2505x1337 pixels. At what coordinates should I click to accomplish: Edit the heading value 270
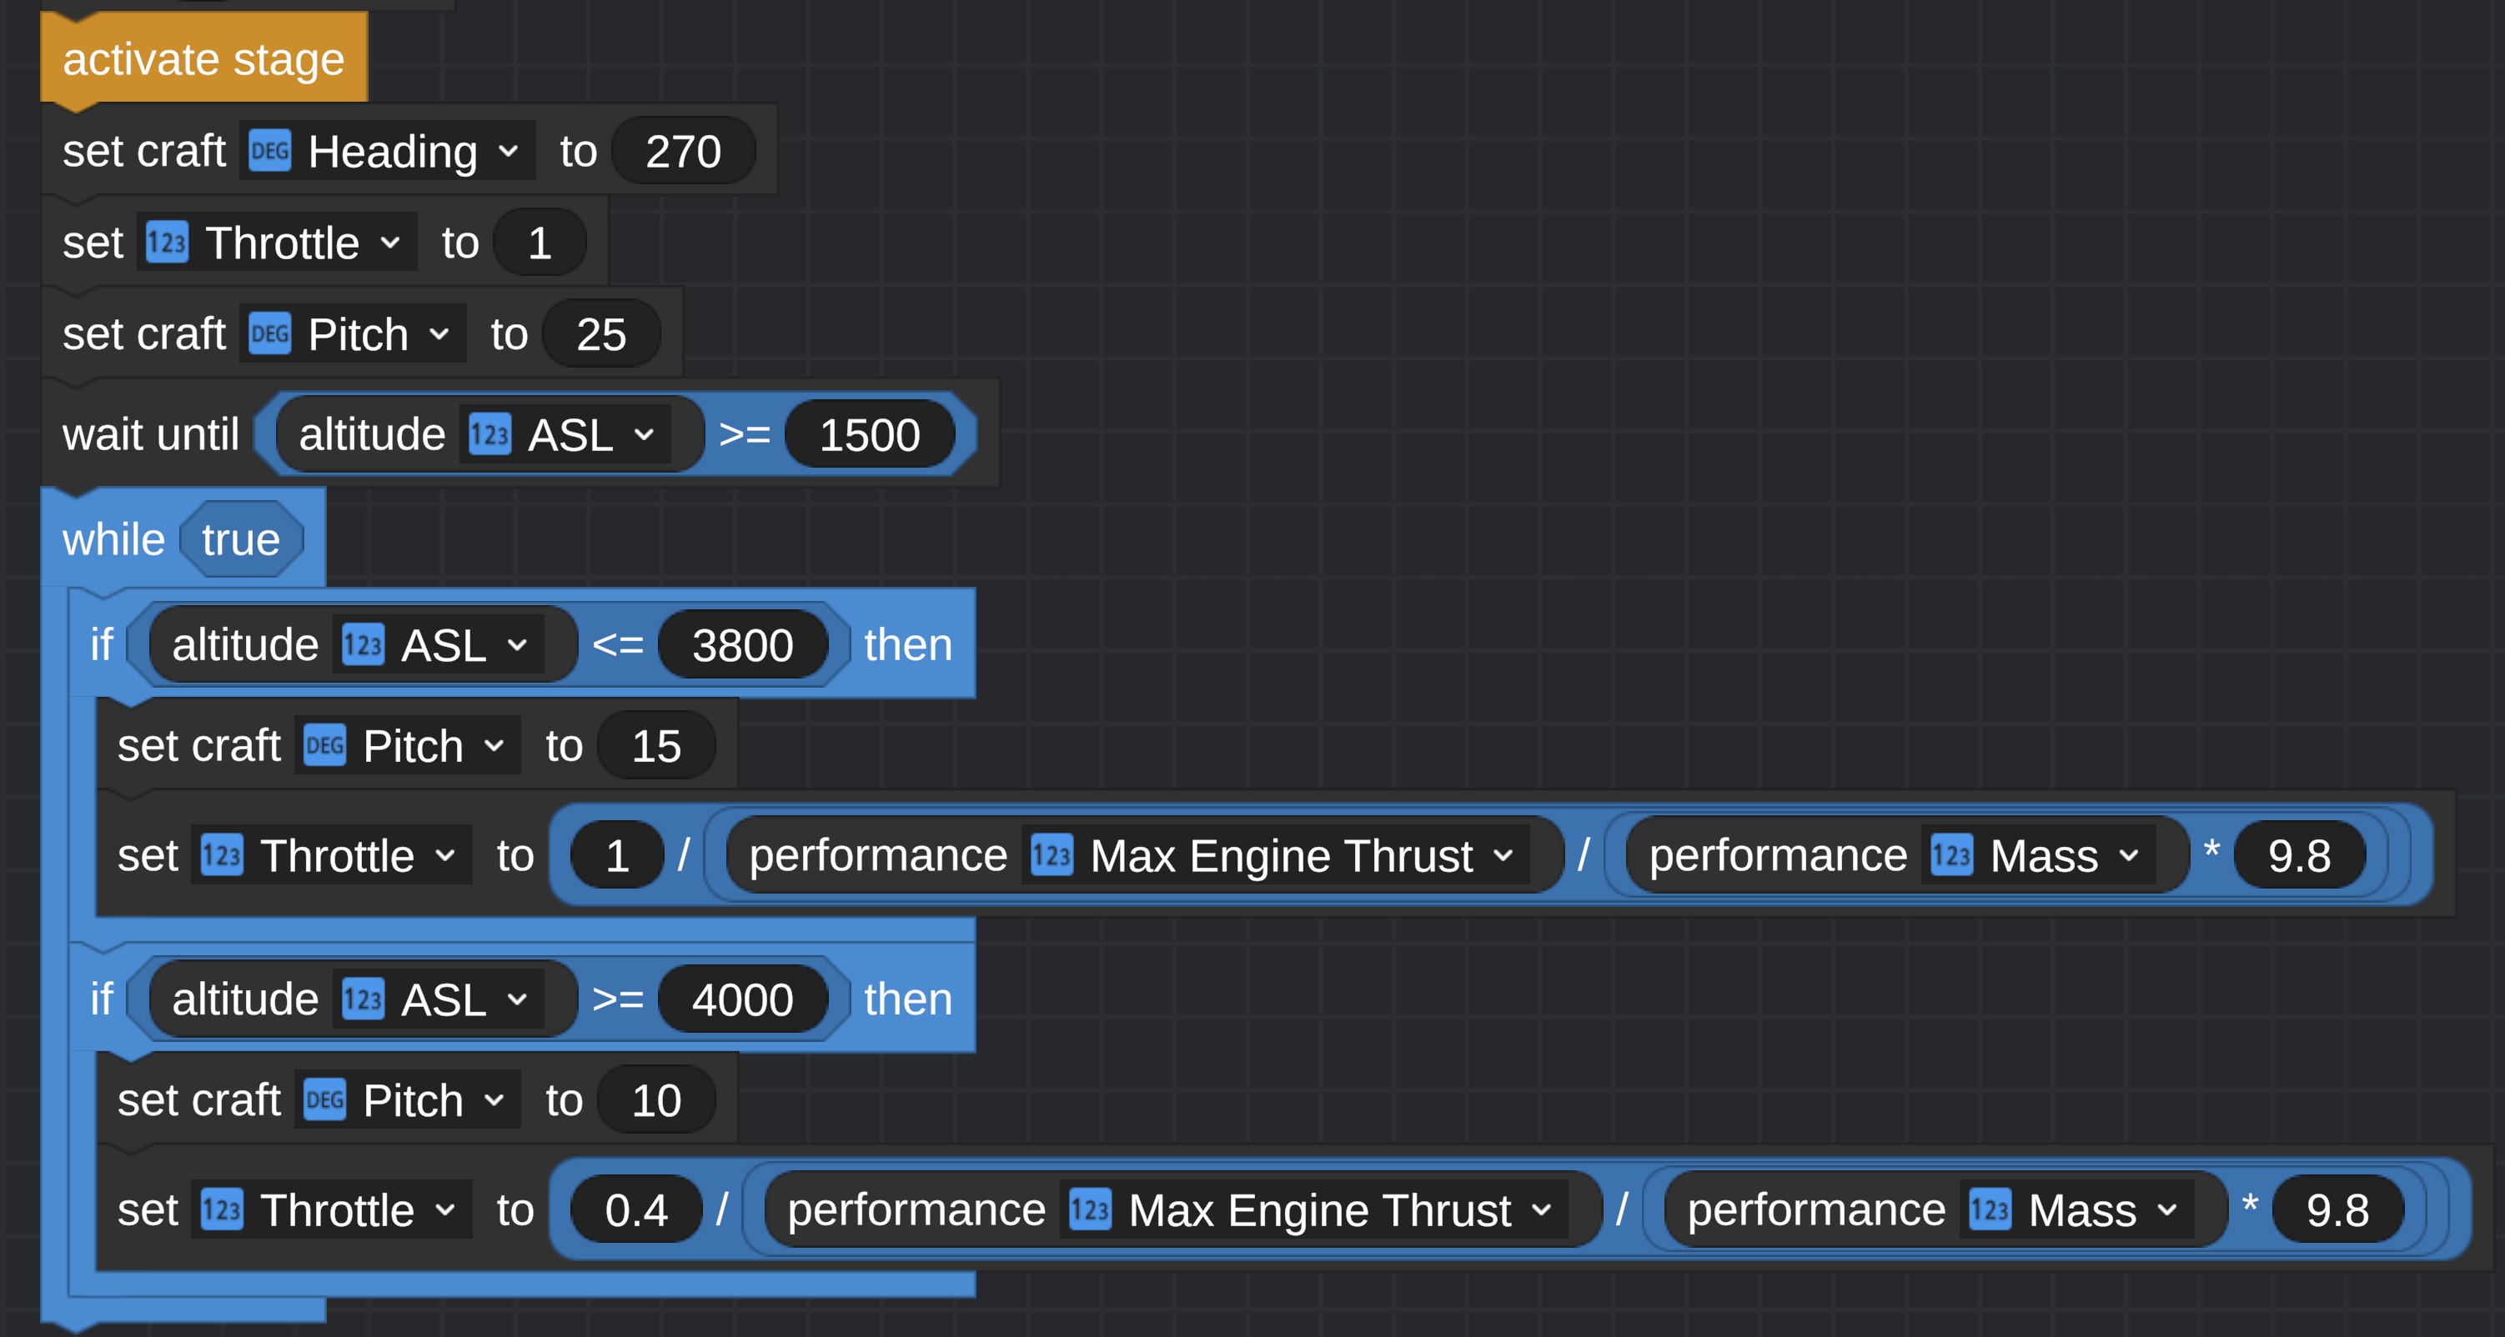click(683, 152)
